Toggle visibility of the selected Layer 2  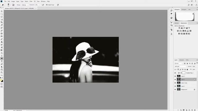point(175,80)
